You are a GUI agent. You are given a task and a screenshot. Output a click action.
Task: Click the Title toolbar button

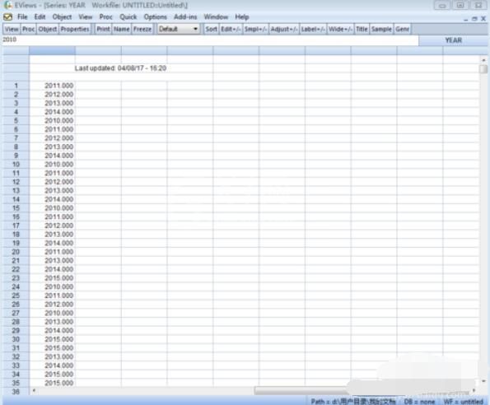pyautogui.click(x=362, y=29)
